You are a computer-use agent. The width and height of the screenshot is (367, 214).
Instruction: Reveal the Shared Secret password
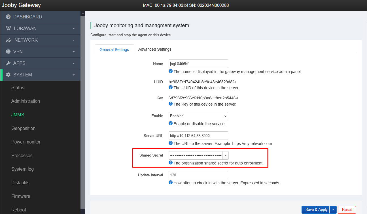coord(226,156)
